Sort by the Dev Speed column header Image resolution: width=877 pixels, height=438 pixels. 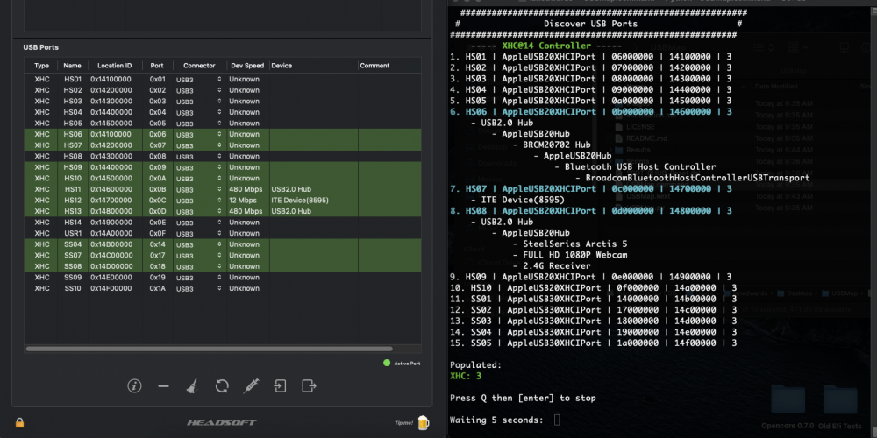pos(247,66)
